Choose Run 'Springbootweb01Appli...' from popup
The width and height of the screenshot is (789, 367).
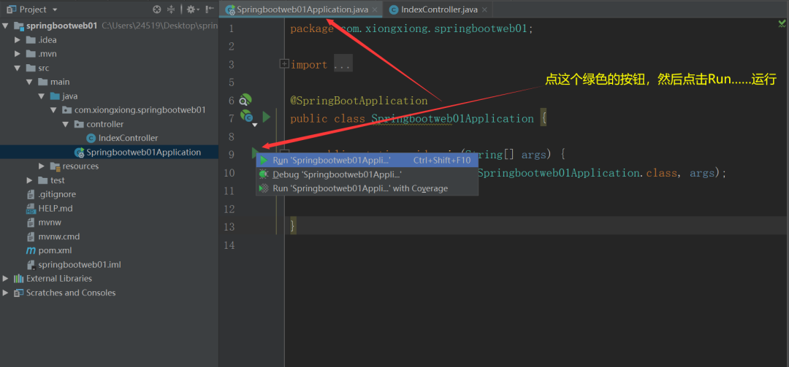(367, 161)
